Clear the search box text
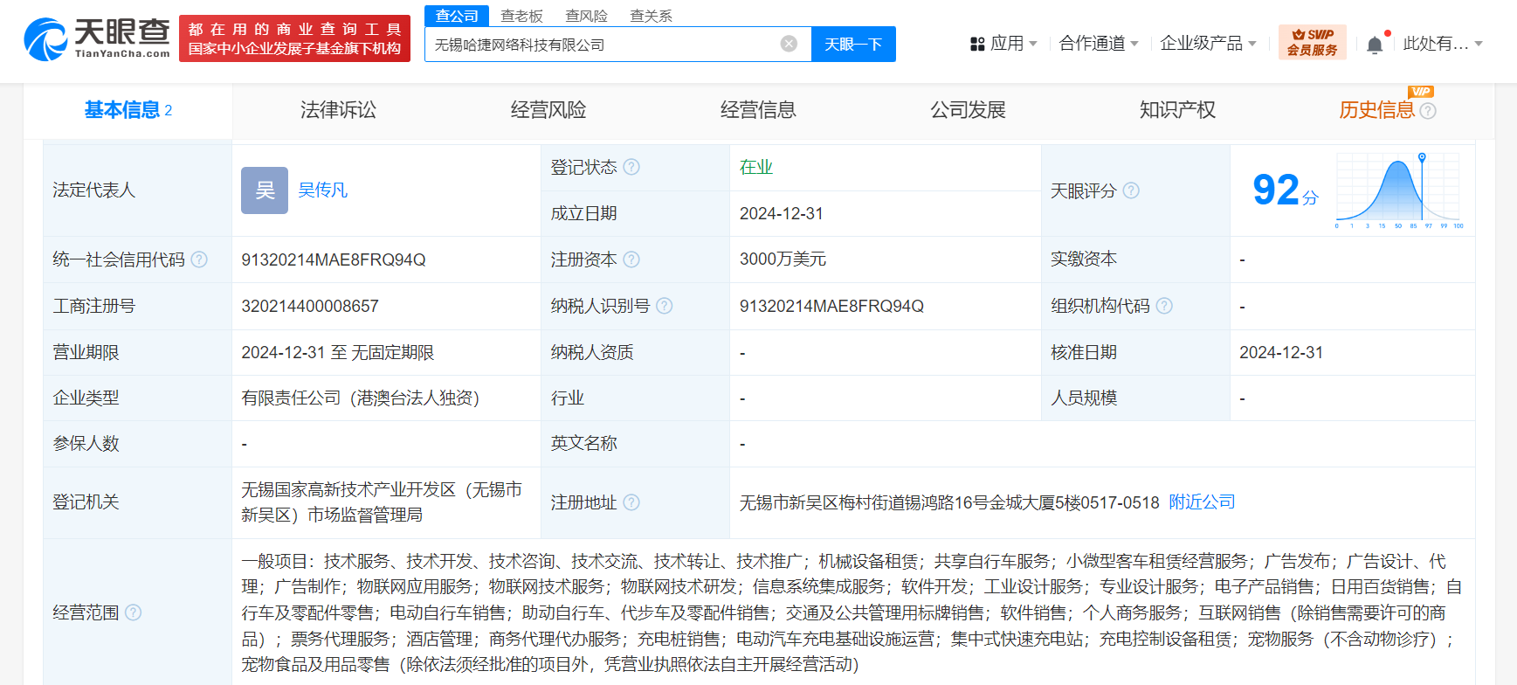This screenshot has height=685, width=1517. (x=789, y=44)
